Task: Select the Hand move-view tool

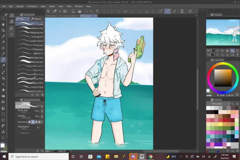Action: tap(3, 24)
